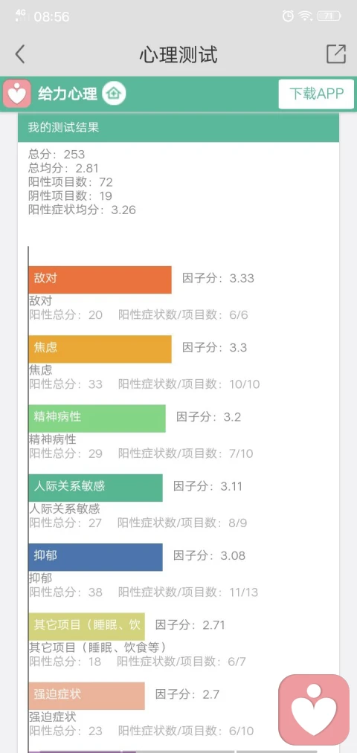Open the share icon at top right
Screen dimensions: 357x753
point(336,54)
